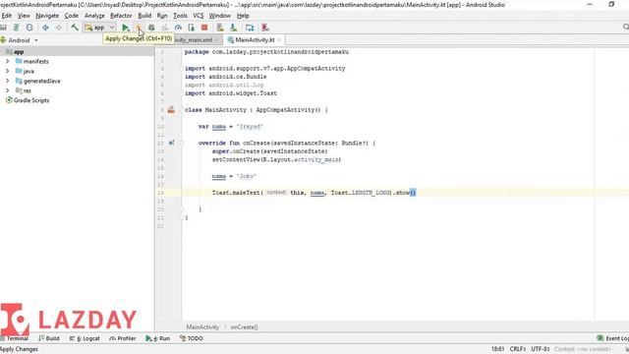
Task: Click Attach Debugger to Android Process icon
Action: [192, 28]
